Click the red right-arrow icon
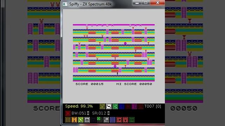This screenshot has width=225, height=126. click(x=119, y=120)
